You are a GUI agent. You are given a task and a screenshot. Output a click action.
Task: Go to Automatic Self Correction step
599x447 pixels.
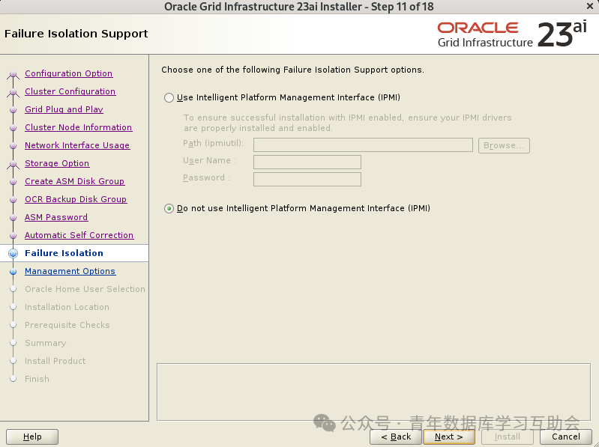pos(79,234)
